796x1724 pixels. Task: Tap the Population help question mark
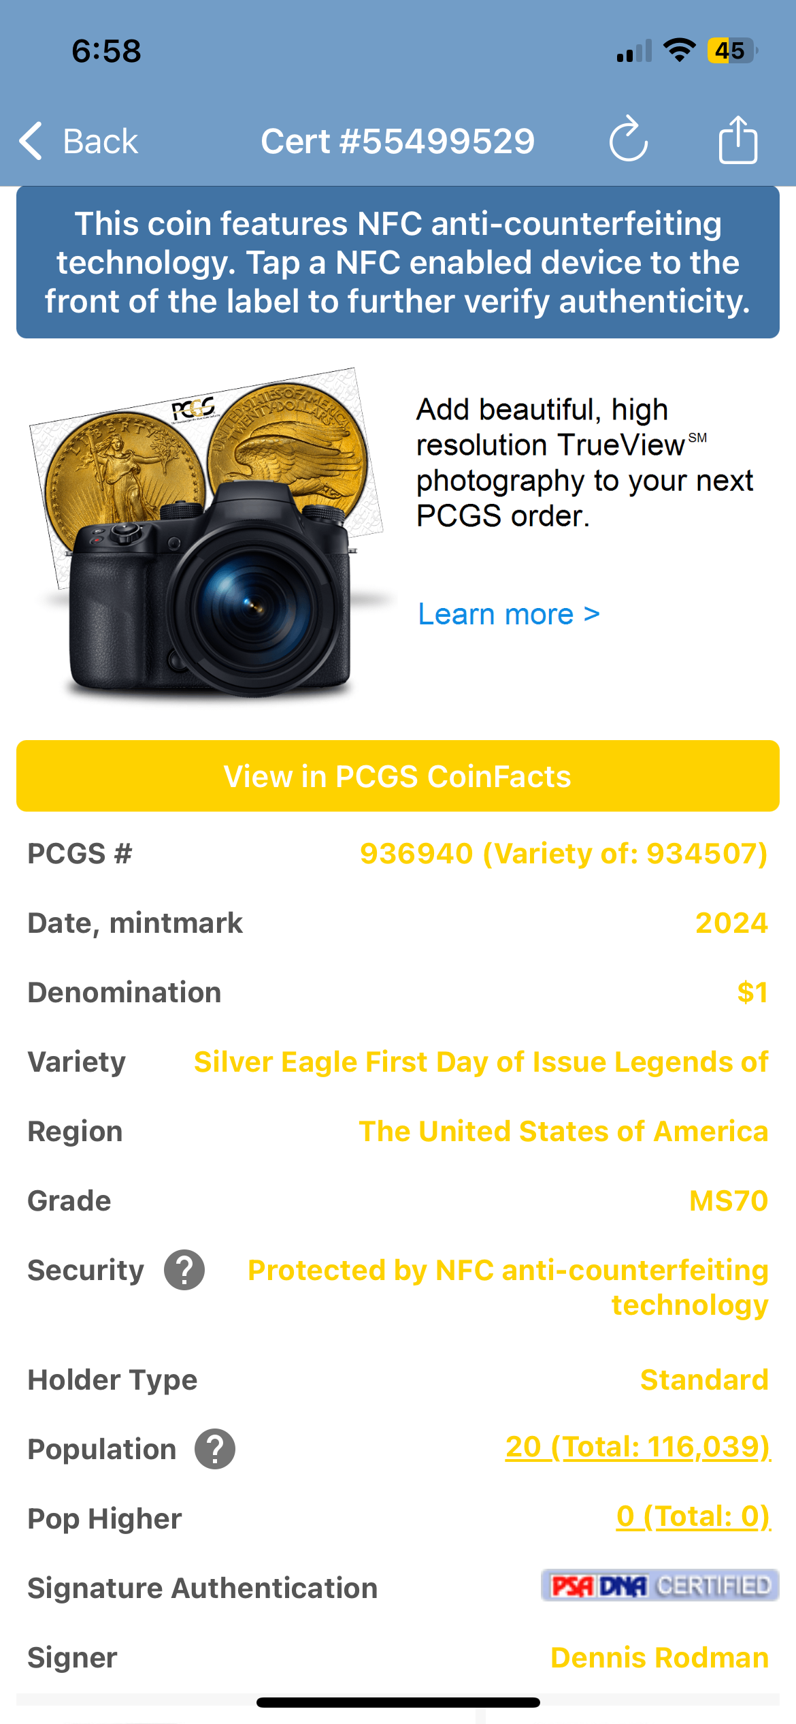click(215, 1449)
